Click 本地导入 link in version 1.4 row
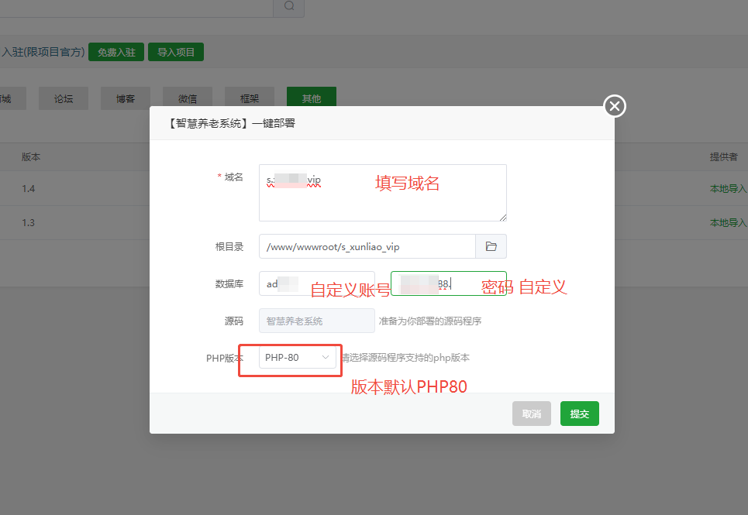Image resolution: width=748 pixels, height=515 pixels. (x=729, y=189)
